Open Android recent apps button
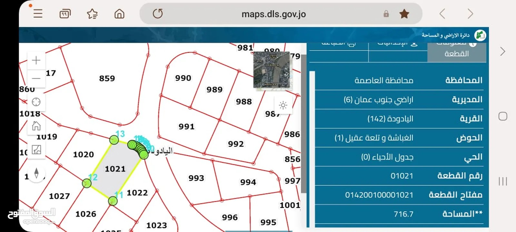The image size is (516, 232). pos(503,181)
